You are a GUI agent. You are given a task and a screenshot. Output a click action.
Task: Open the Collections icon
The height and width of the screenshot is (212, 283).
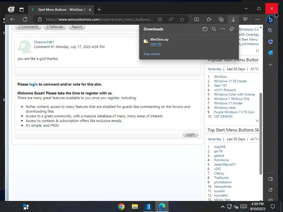[x=221, y=19]
